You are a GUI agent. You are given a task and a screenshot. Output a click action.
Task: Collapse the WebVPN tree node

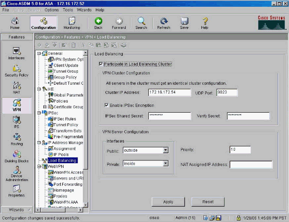(39, 166)
